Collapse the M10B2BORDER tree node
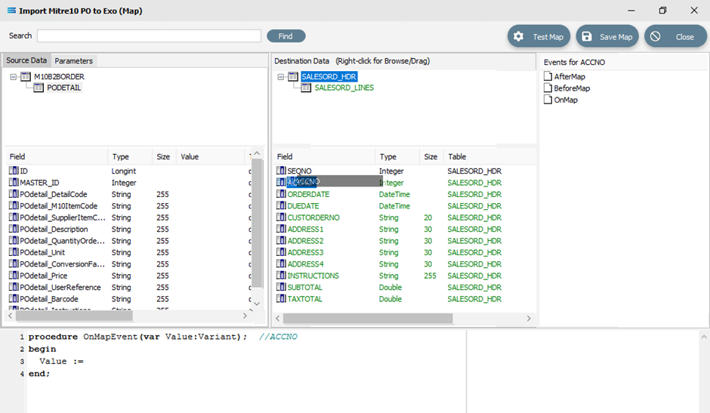Screen dimensions: 710x413 (x=13, y=76)
